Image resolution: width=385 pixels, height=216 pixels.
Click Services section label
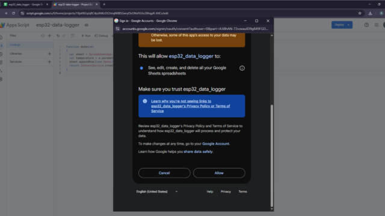click(x=16, y=62)
